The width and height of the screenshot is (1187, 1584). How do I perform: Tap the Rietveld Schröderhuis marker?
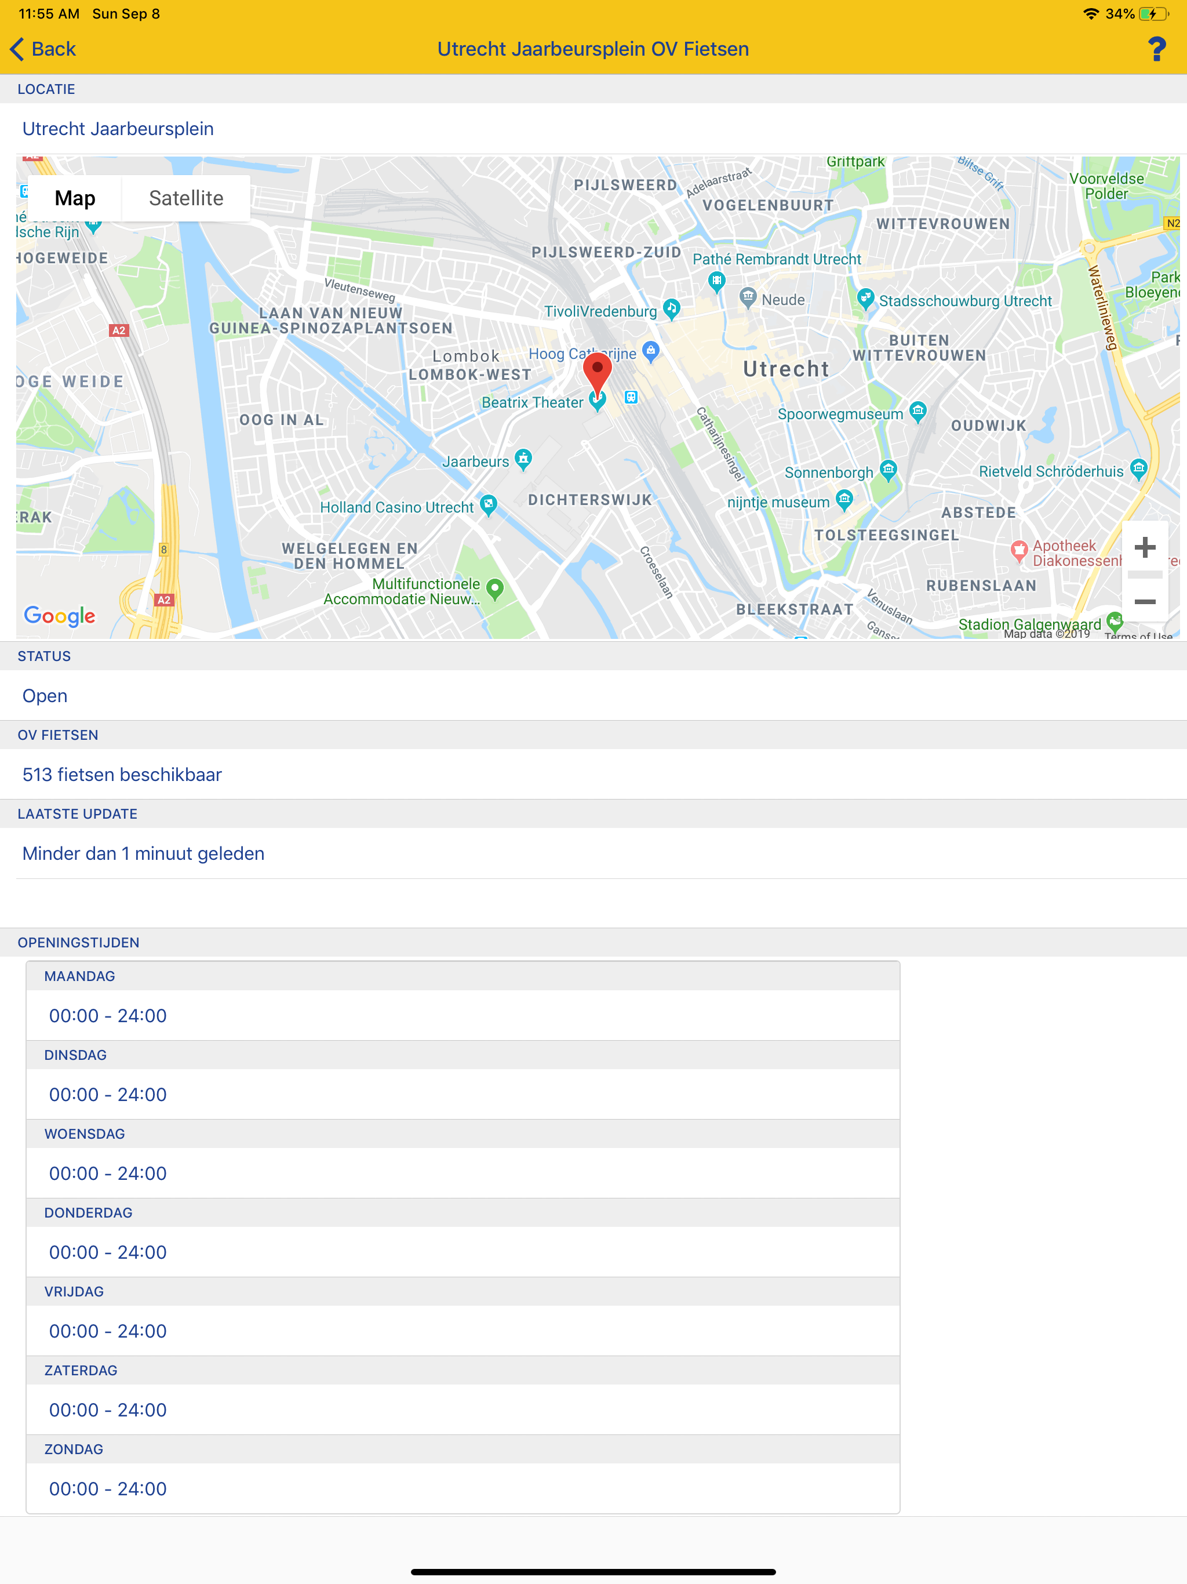click(x=1138, y=469)
